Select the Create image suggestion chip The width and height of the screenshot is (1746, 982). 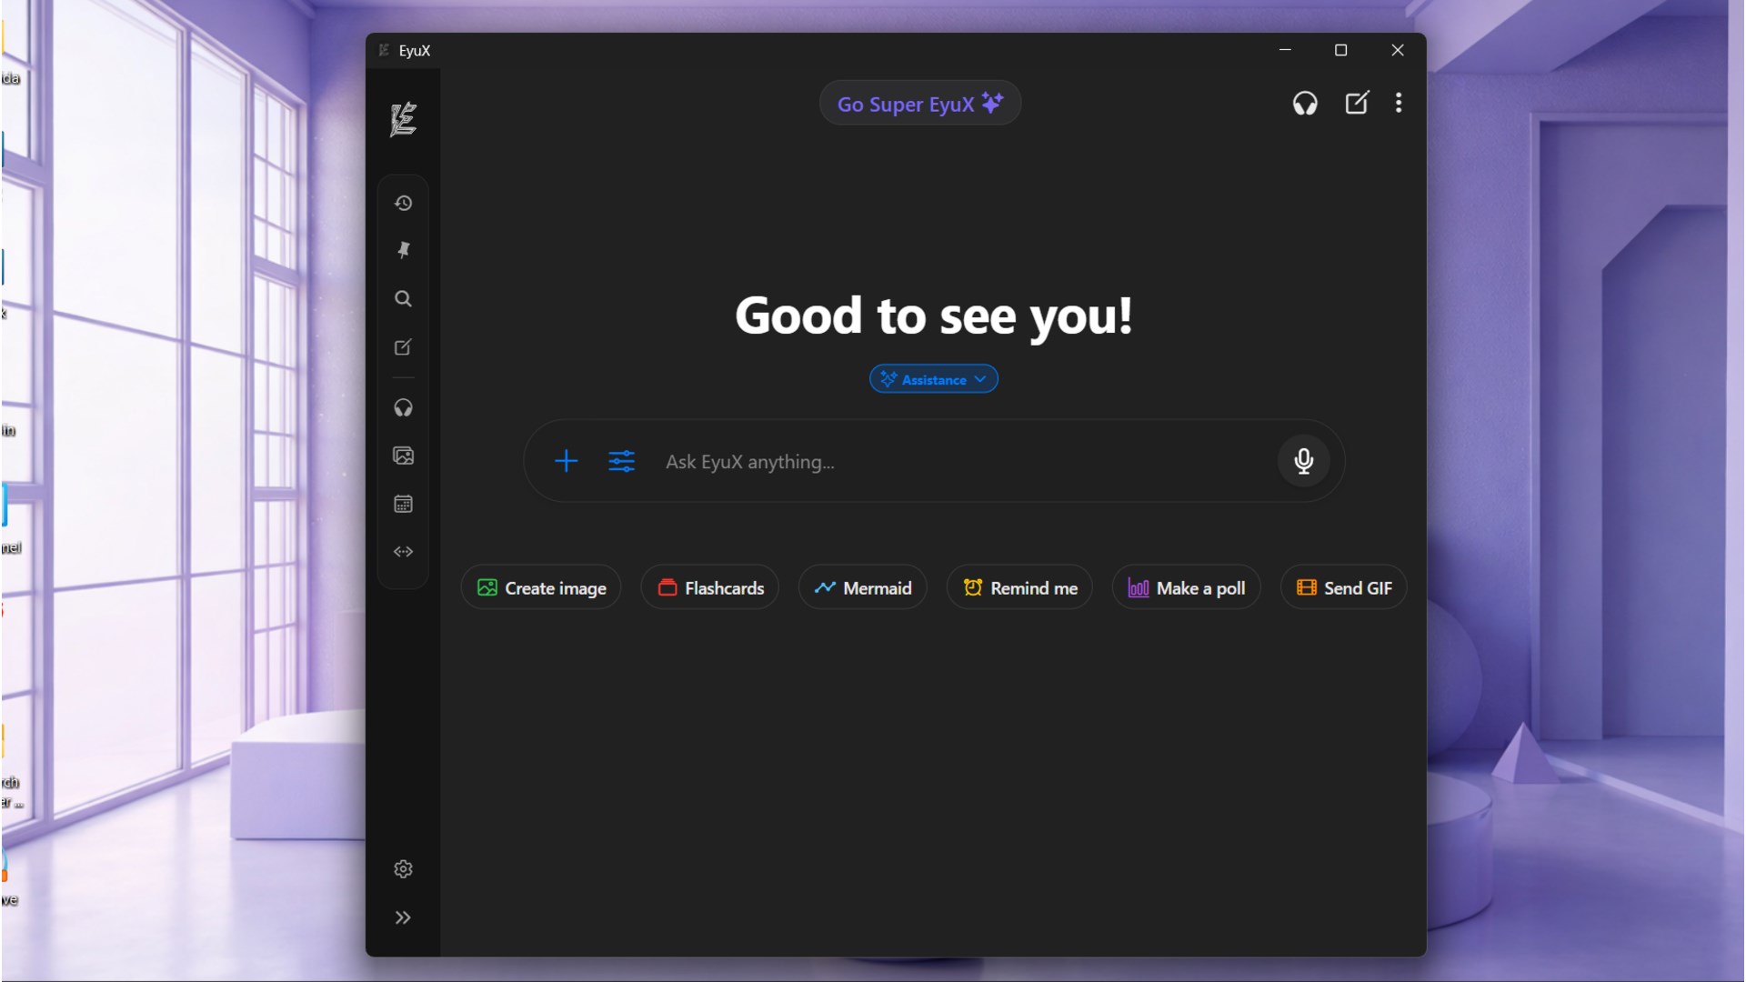(x=541, y=588)
